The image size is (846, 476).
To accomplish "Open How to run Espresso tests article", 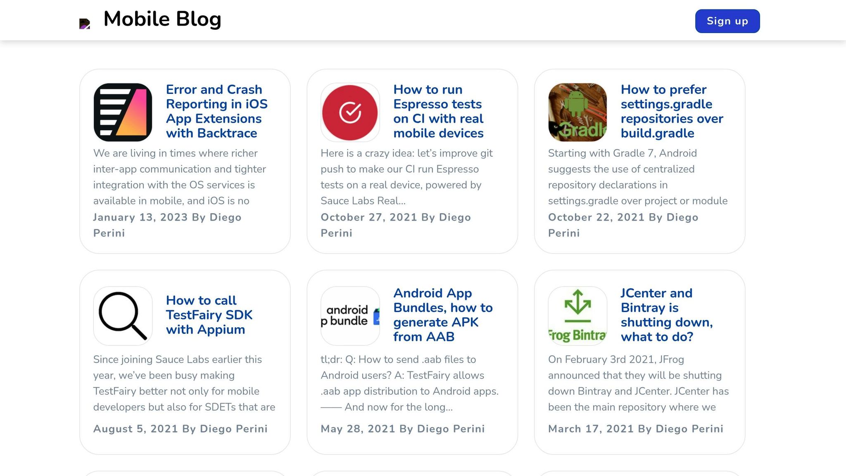I will [438, 111].
